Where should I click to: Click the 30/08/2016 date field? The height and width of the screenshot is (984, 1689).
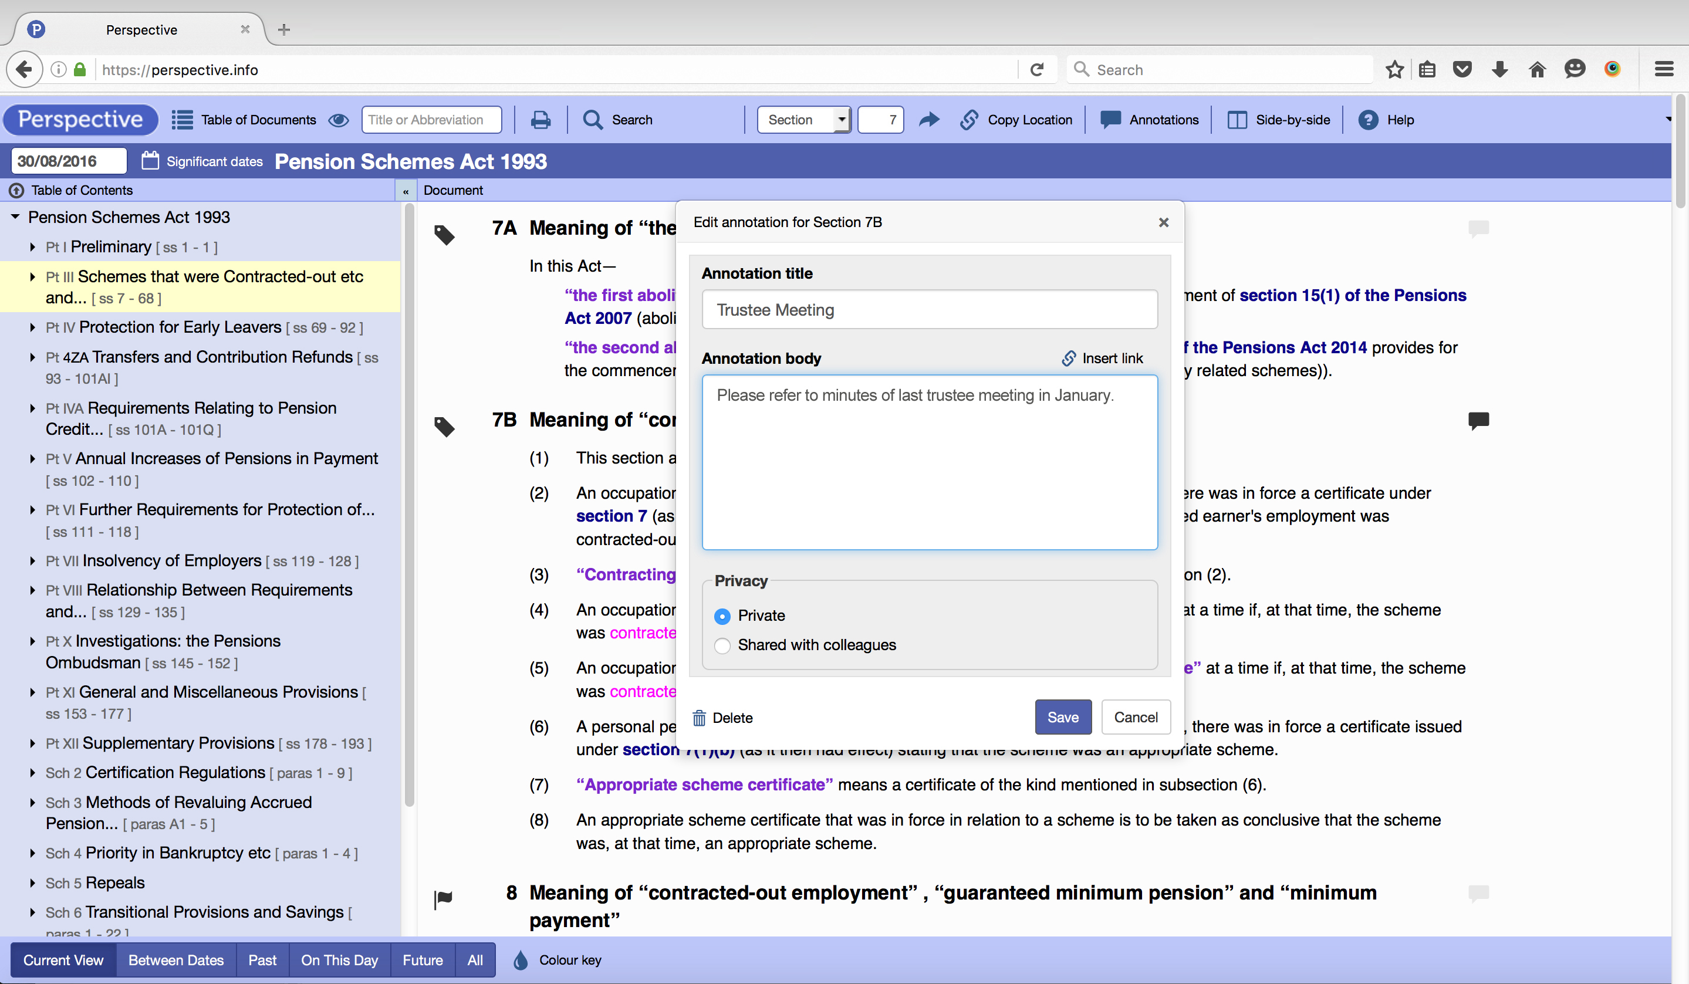click(67, 160)
